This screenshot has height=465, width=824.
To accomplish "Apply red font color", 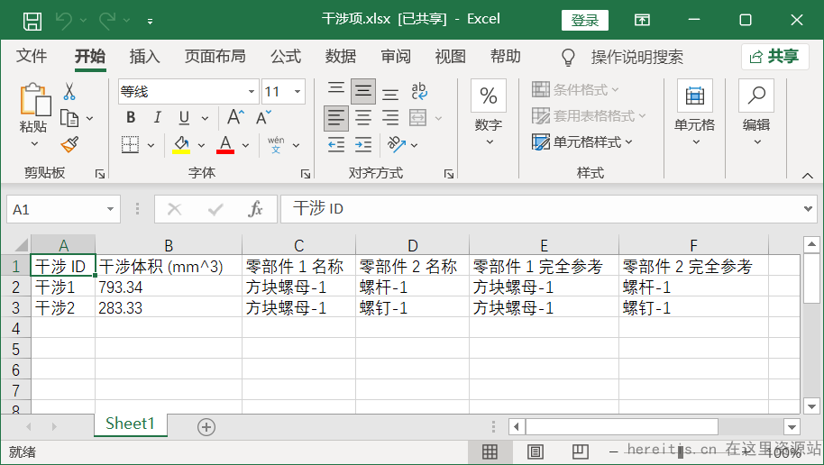I will click(x=224, y=144).
